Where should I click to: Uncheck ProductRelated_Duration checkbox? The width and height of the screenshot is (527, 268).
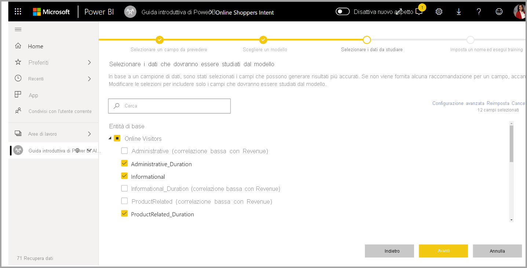(124, 214)
